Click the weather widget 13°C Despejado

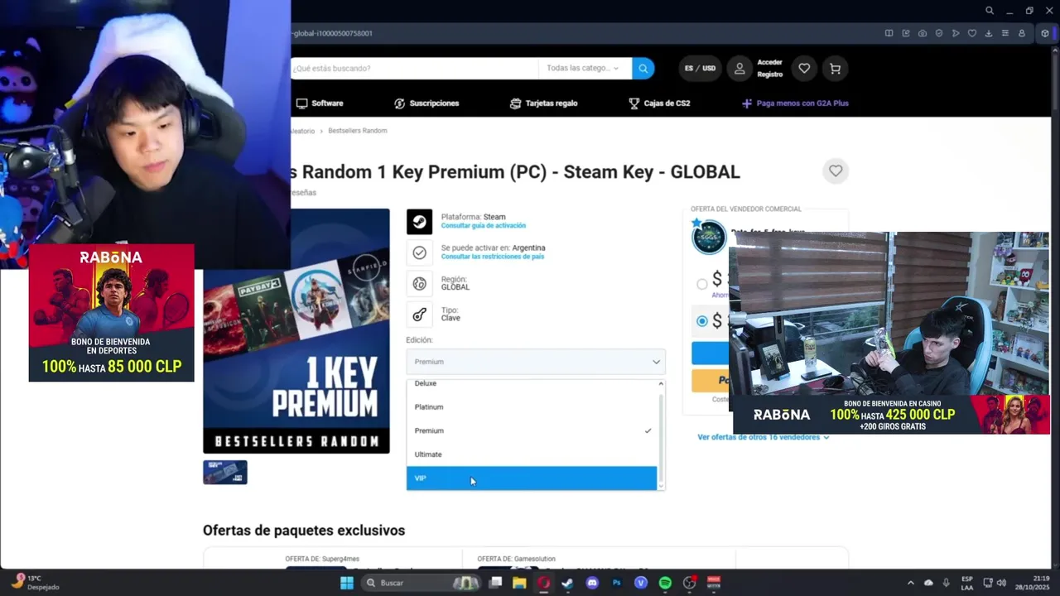(x=35, y=583)
